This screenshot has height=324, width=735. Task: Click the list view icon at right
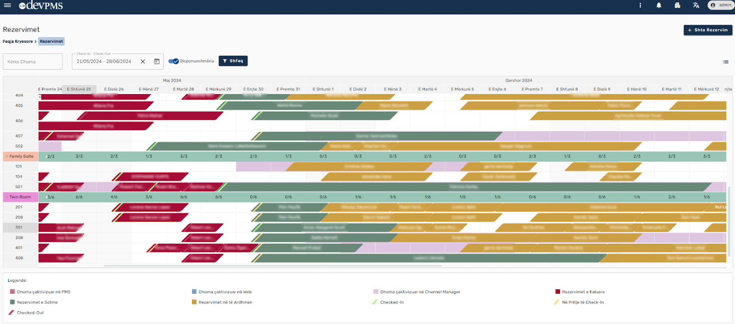click(725, 62)
